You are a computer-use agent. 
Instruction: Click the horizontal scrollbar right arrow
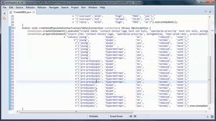[206, 112]
